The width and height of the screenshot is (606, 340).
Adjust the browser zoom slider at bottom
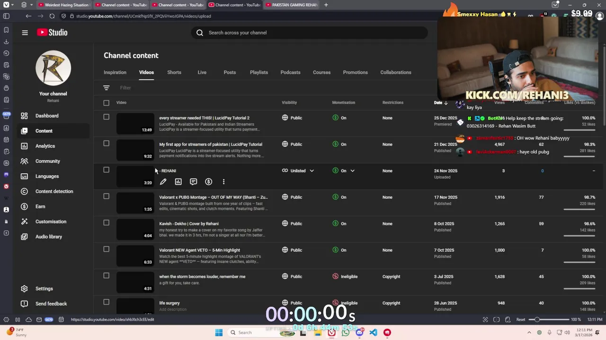tap(549, 320)
